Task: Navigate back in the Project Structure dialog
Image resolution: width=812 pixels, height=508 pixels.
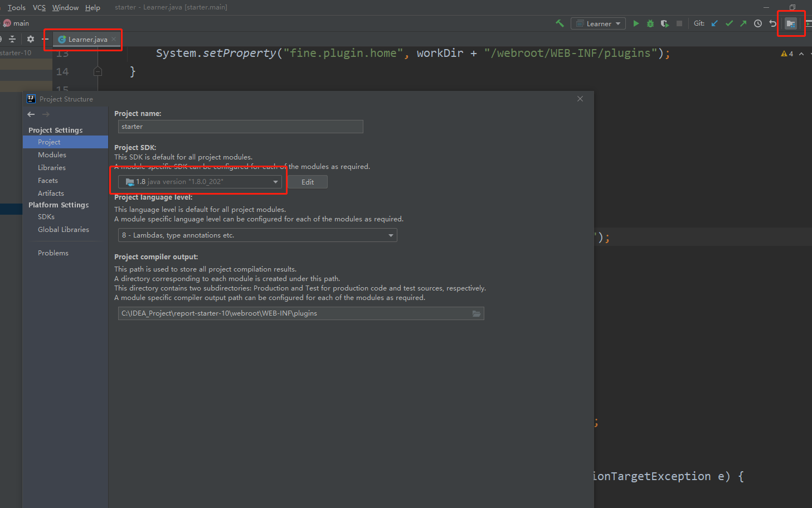Action: click(x=31, y=114)
